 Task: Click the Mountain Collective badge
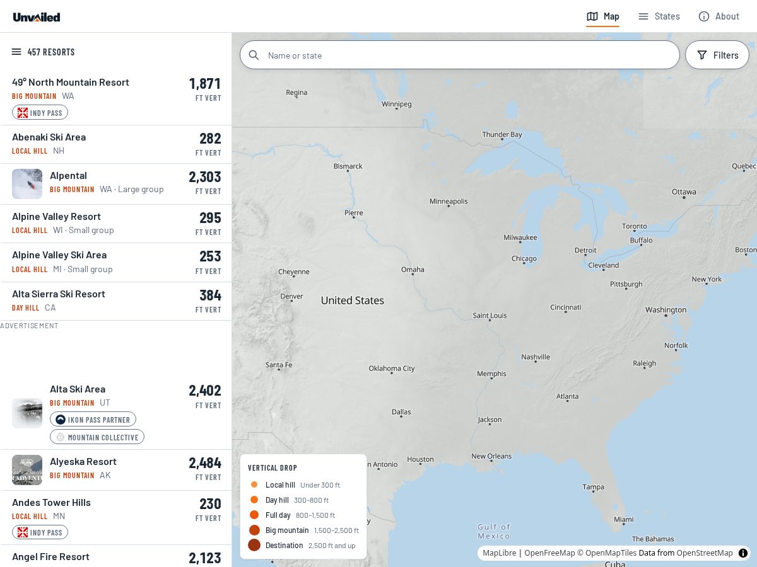coord(97,437)
